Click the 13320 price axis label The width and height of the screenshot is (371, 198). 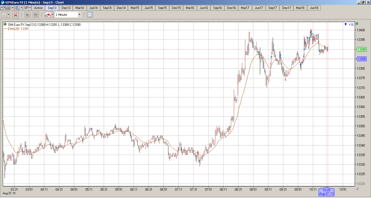pos(361,184)
